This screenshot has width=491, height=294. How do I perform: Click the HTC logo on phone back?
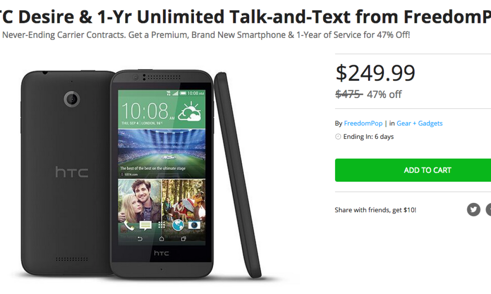click(x=72, y=172)
